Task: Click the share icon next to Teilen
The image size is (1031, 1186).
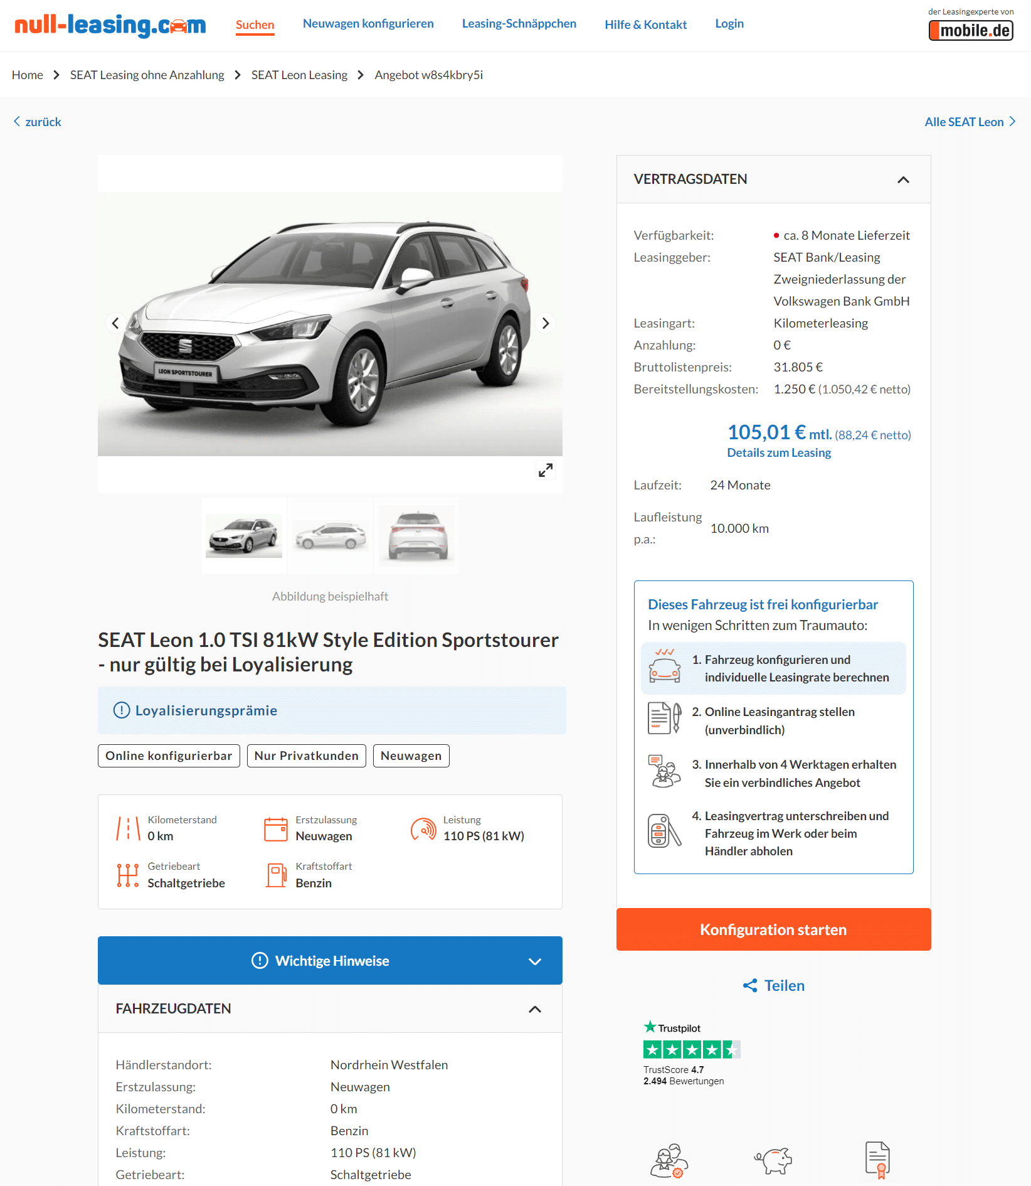Action: tap(750, 986)
